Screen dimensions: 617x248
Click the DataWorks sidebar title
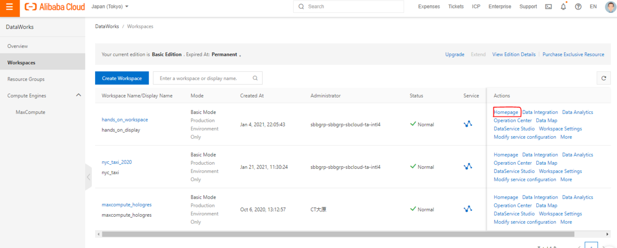(x=20, y=27)
